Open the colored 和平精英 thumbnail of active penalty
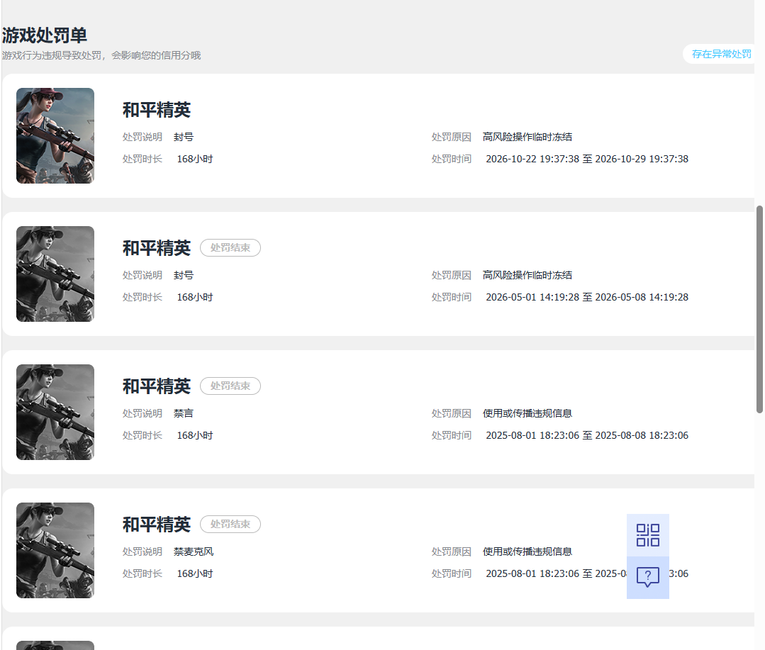 55,135
